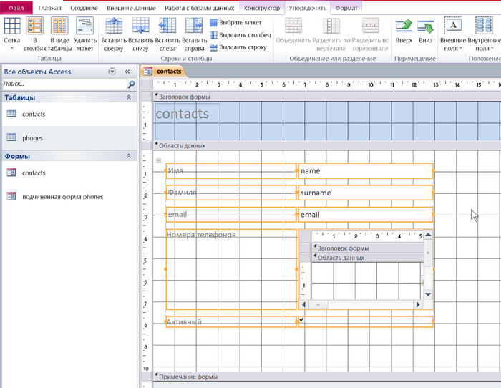Switch to the Главная ribbon tab

point(49,8)
